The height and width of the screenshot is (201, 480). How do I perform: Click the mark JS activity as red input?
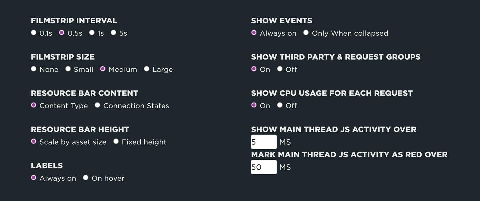tap(264, 167)
